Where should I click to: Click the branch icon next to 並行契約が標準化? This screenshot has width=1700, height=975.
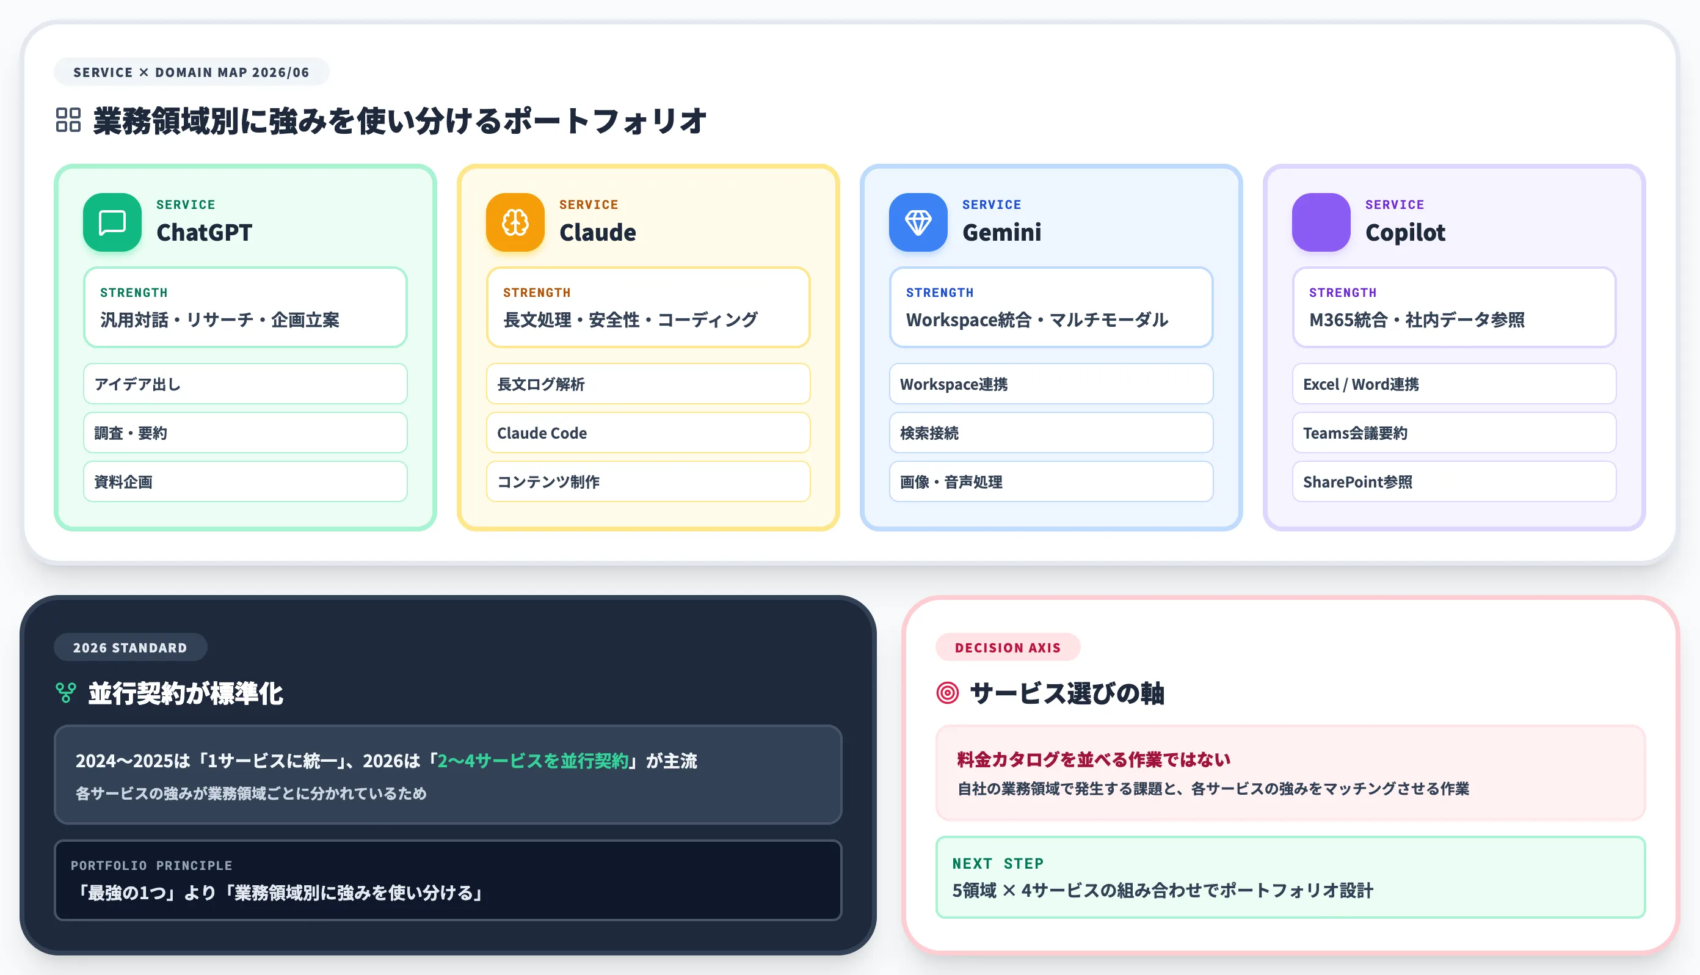coord(65,692)
